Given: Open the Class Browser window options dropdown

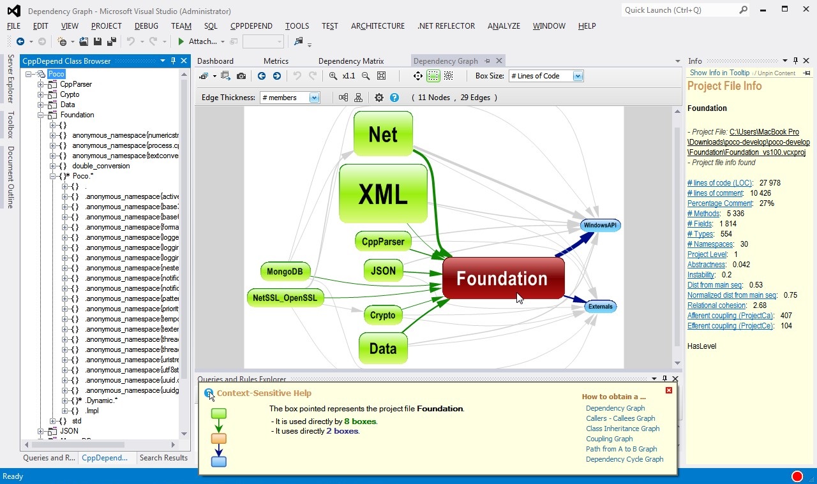Looking at the screenshot, I should (x=163, y=61).
